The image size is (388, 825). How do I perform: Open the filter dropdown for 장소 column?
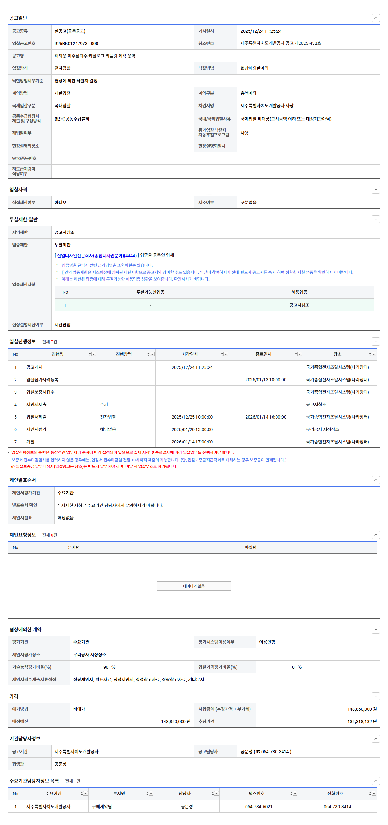point(374,354)
